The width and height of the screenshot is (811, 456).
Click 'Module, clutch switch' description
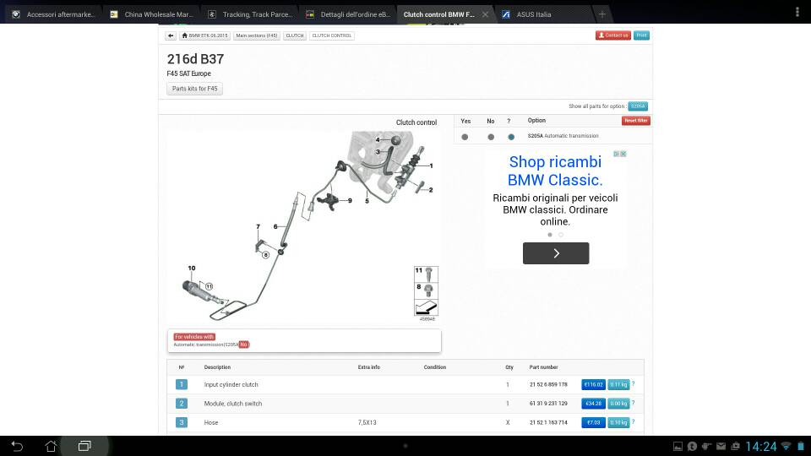(x=233, y=404)
